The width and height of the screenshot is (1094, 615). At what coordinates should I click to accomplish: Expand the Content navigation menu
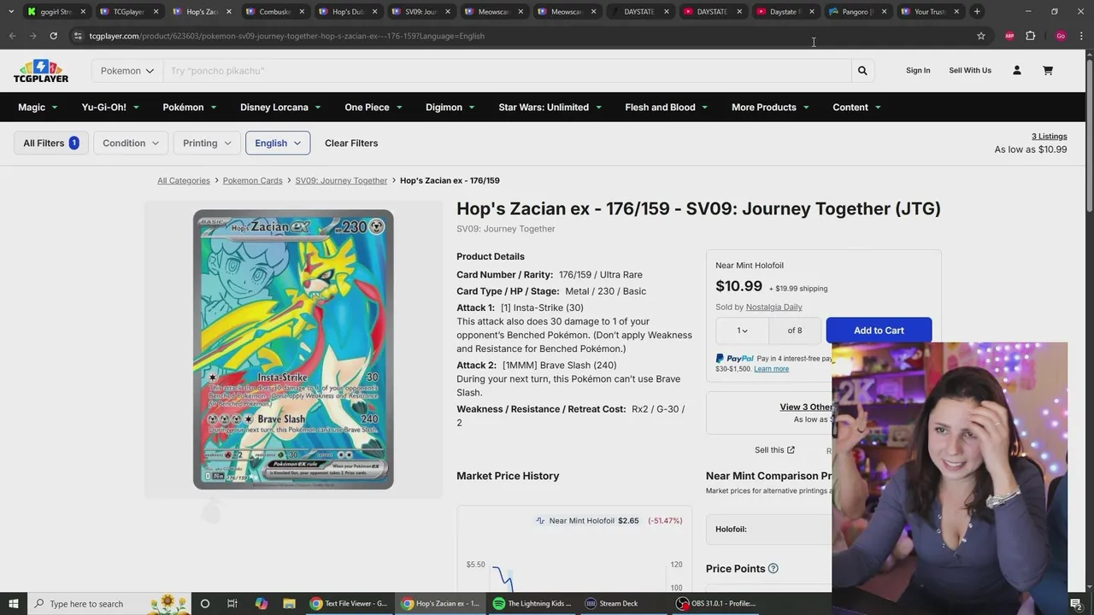pos(856,107)
